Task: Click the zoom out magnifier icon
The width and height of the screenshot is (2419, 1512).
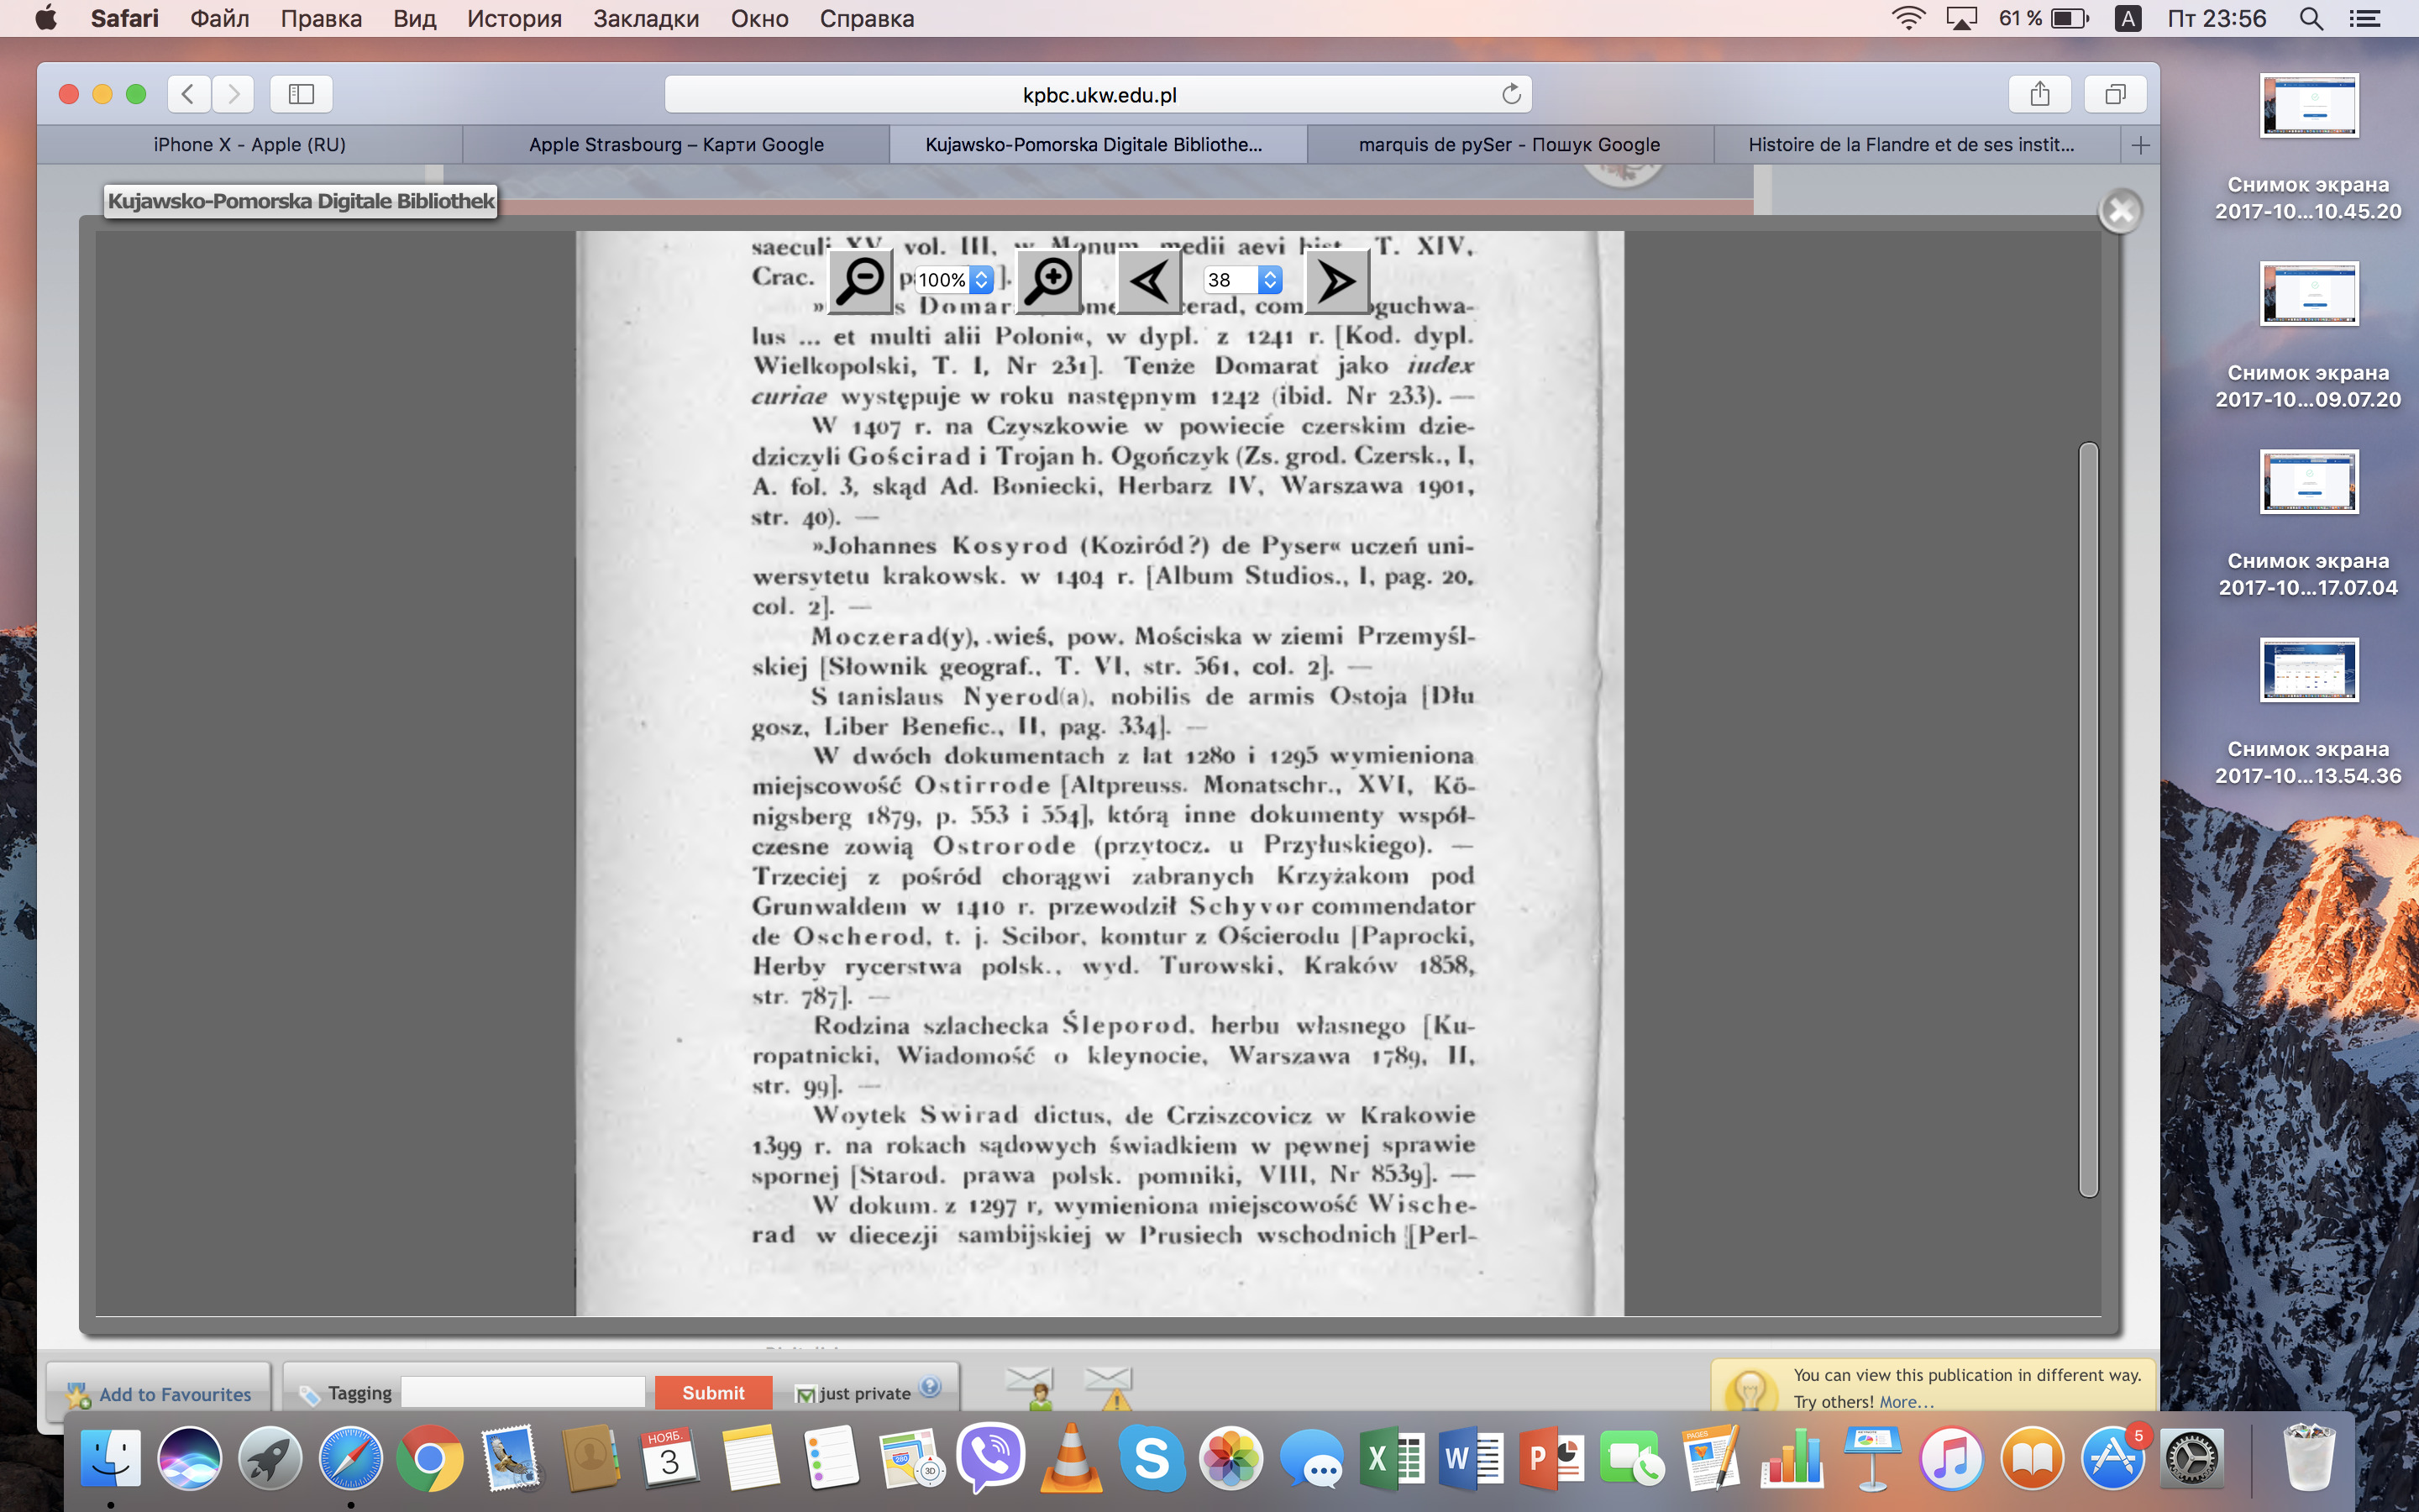Action: click(859, 281)
